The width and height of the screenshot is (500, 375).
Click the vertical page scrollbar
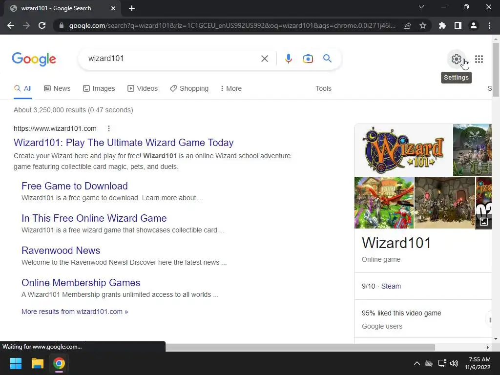496,69
